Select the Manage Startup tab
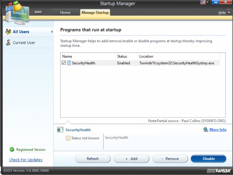The height and width of the screenshot is (175, 233). click(95, 13)
